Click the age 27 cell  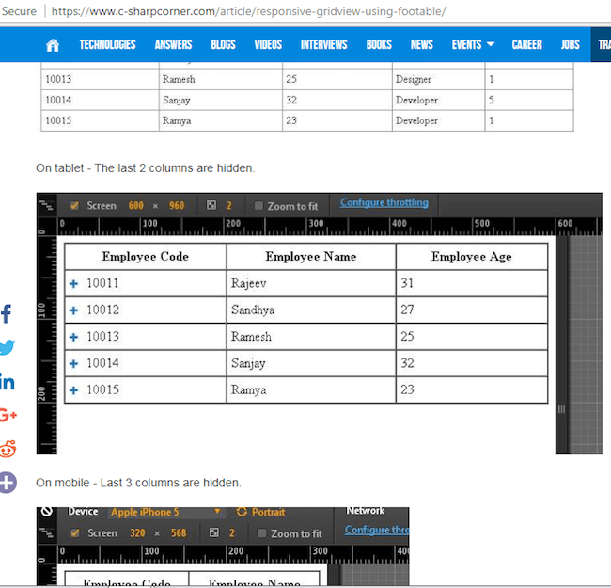pos(472,310)
